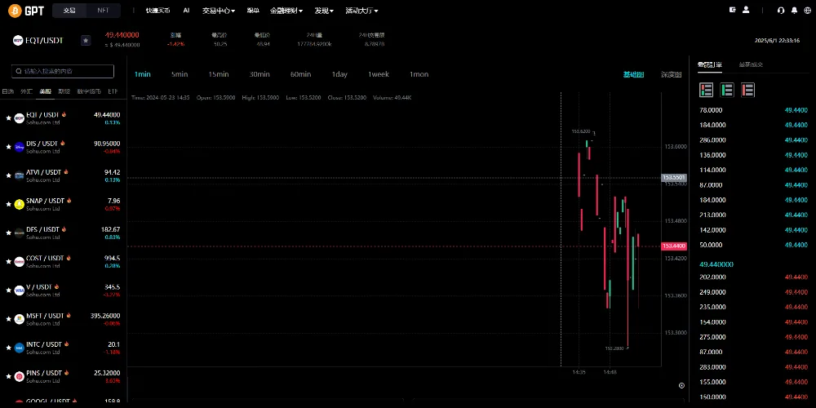Show sell-only red order book view
816x408 pixels.
click(x=747, y=88)
